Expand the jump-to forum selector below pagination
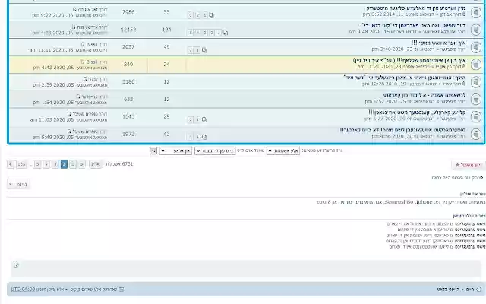Screen dimensions: 486x304 [18, 184]
